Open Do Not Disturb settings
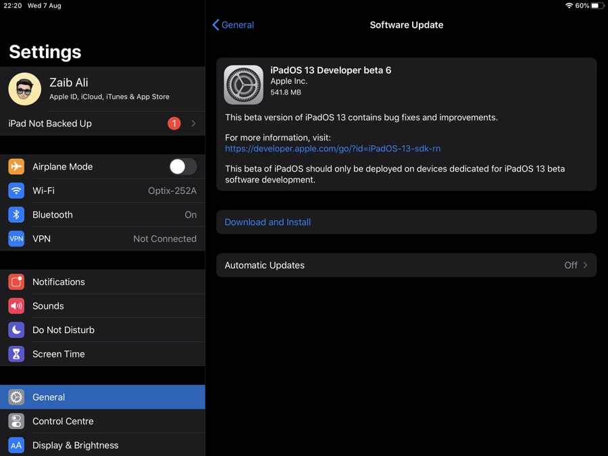 click(103, 330)
